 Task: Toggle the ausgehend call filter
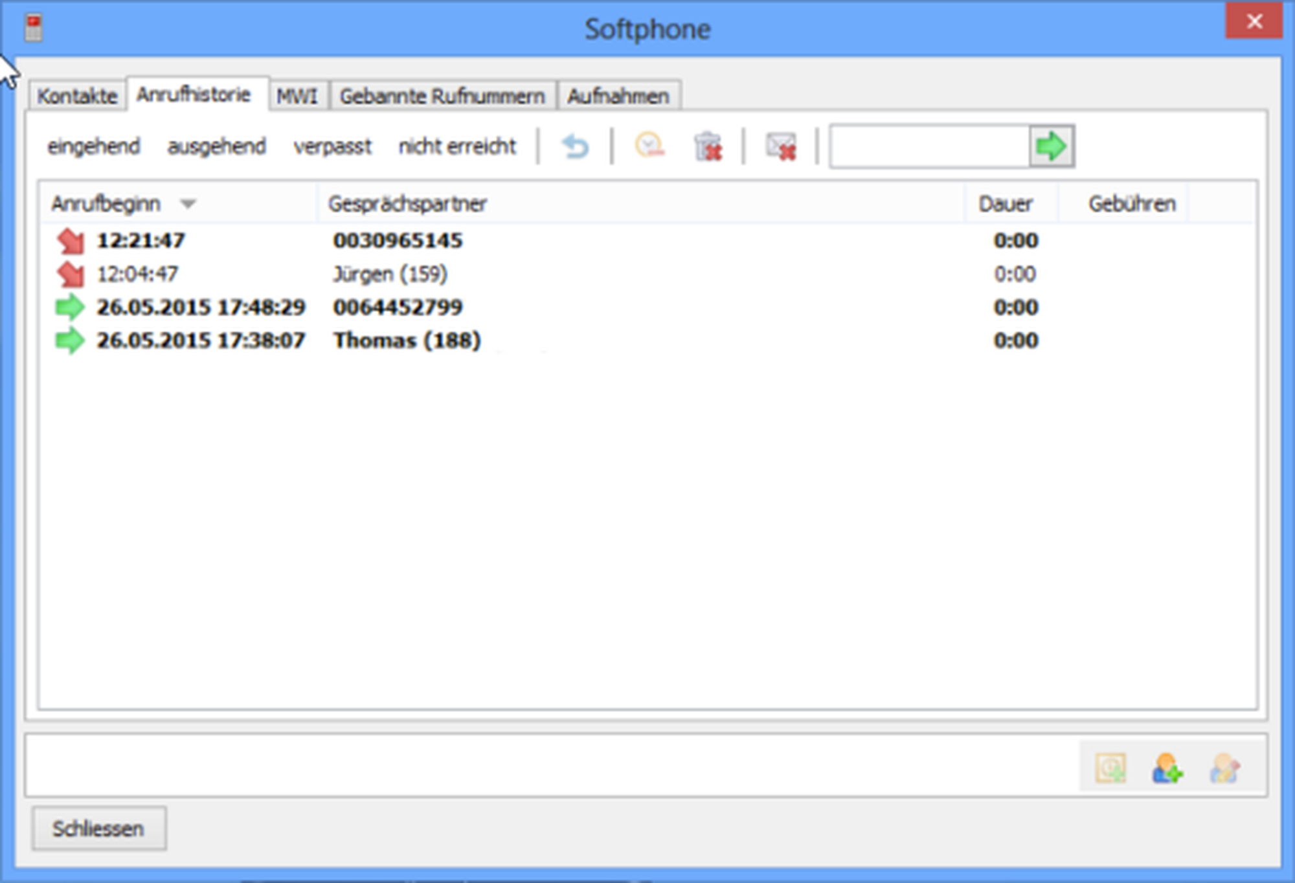pyautogui.click(x=216, y=146)
